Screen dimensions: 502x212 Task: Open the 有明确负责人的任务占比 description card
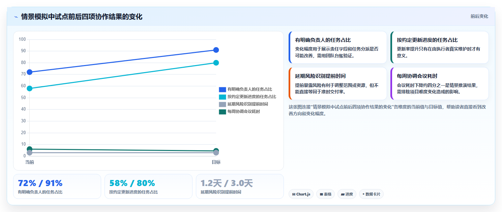pos(338,48)
